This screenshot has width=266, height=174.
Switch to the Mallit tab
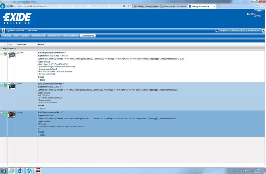point(16,36)
